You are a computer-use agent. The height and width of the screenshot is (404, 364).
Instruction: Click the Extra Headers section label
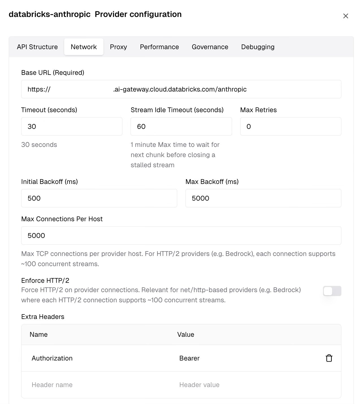(43, 317)
